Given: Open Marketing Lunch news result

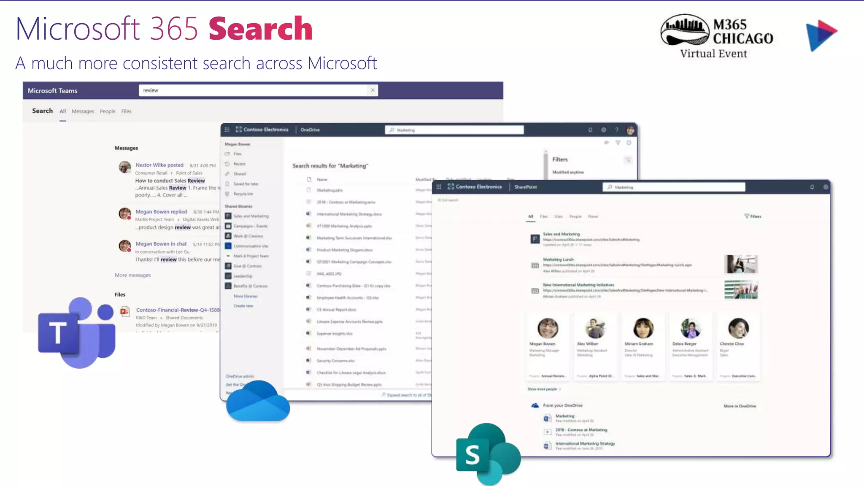Looking at the screenshot, I should coord(558,259).
